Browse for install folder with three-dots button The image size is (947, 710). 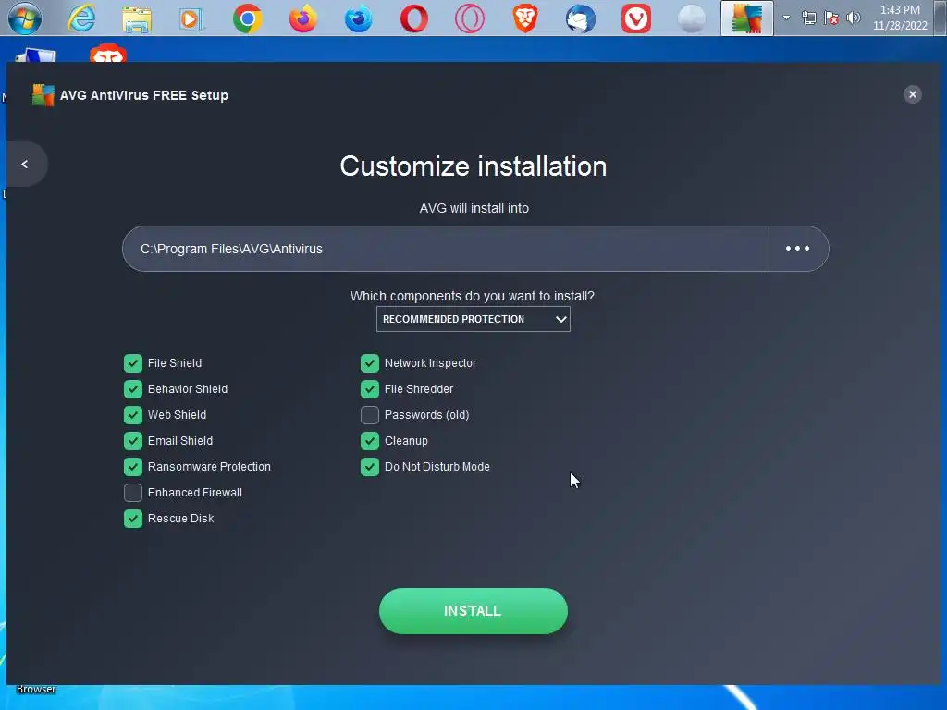[798, 248]
